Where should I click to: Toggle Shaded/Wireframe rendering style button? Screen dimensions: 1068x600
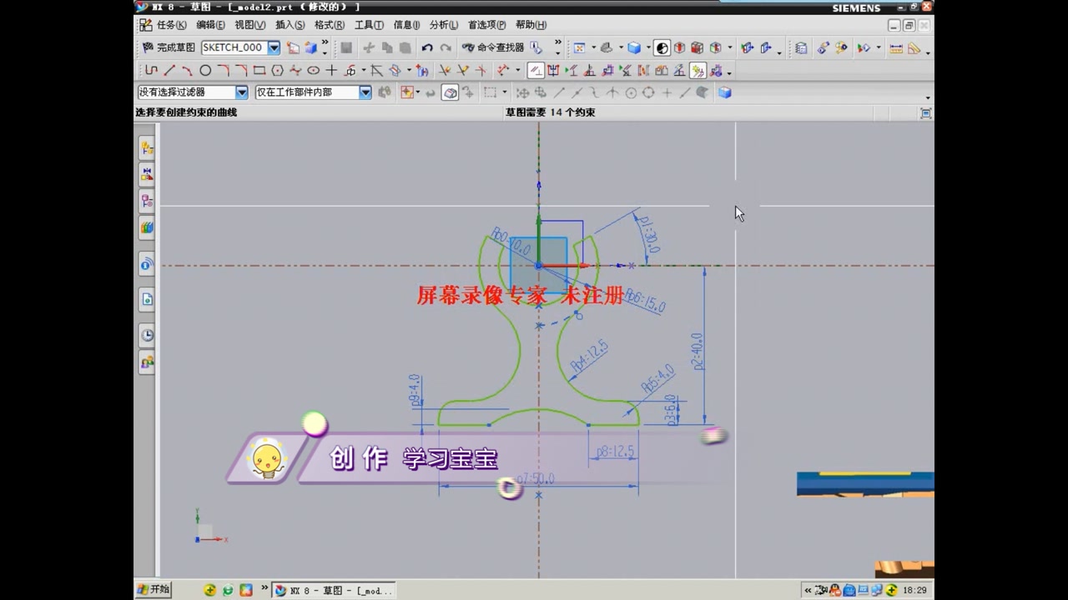(x=662, y=47)
